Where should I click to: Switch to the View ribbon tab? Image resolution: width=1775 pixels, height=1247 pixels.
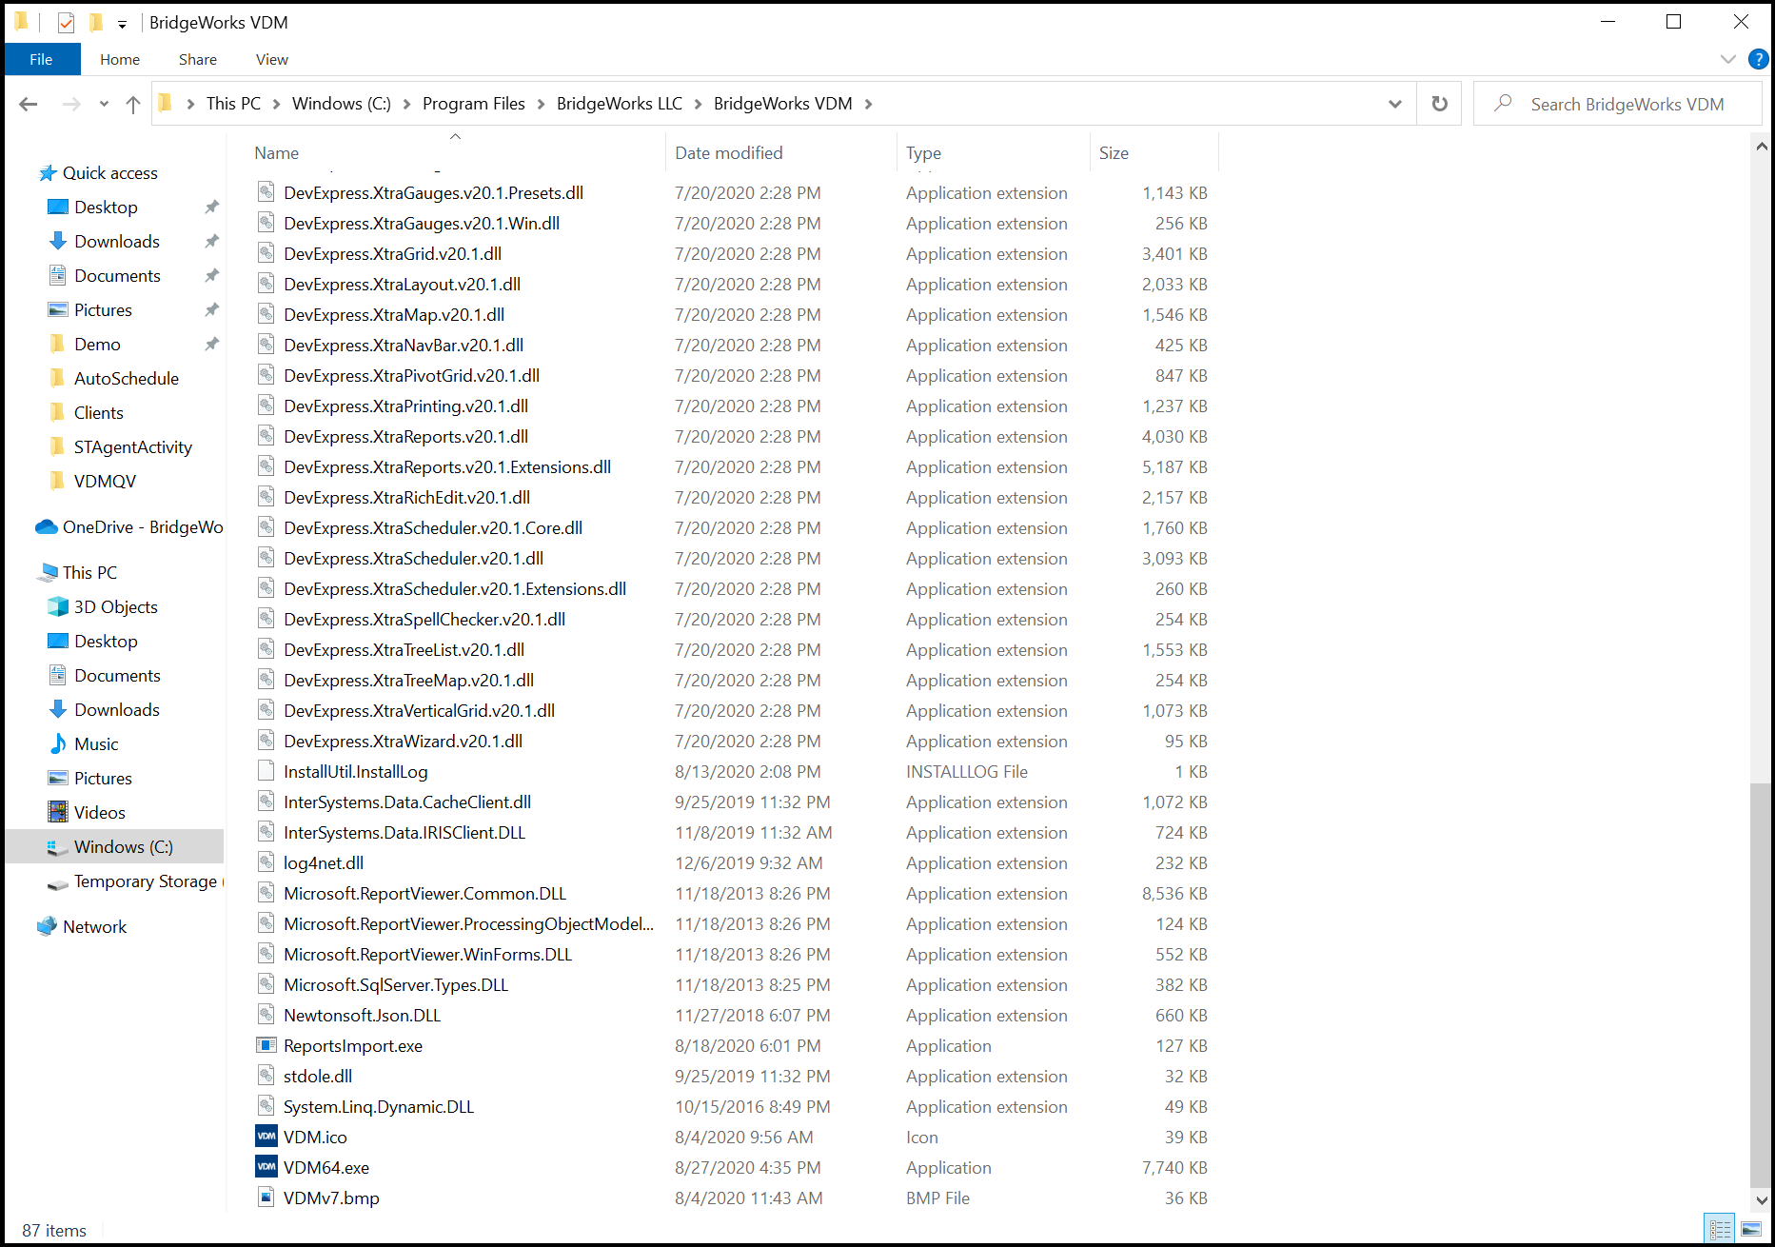[x=272, y=59]
